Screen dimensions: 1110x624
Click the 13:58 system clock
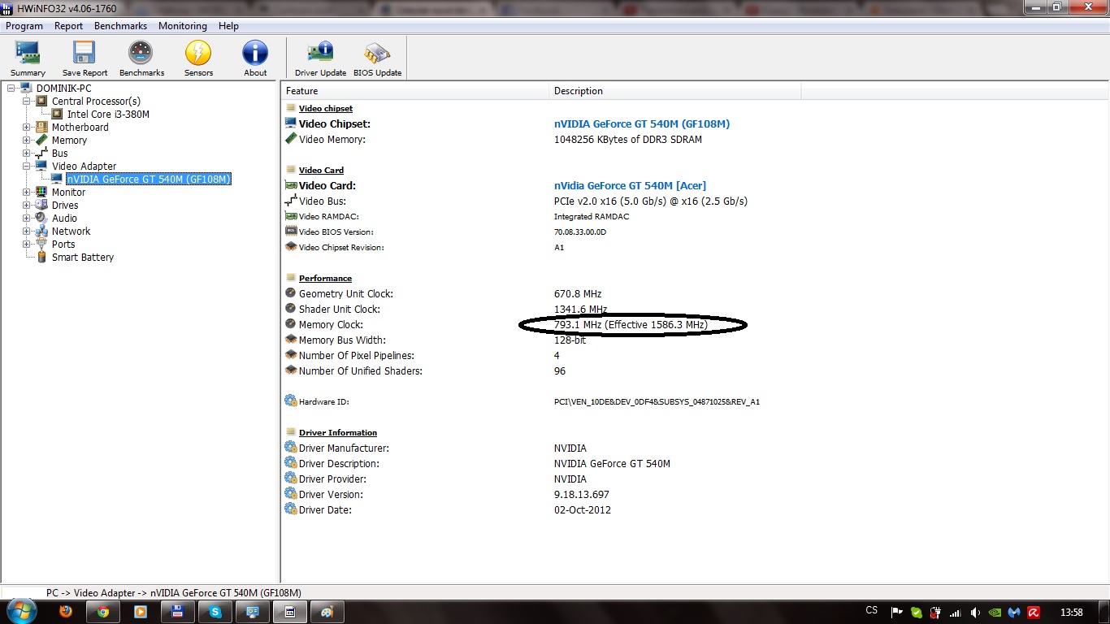(x=1072, y=612)
